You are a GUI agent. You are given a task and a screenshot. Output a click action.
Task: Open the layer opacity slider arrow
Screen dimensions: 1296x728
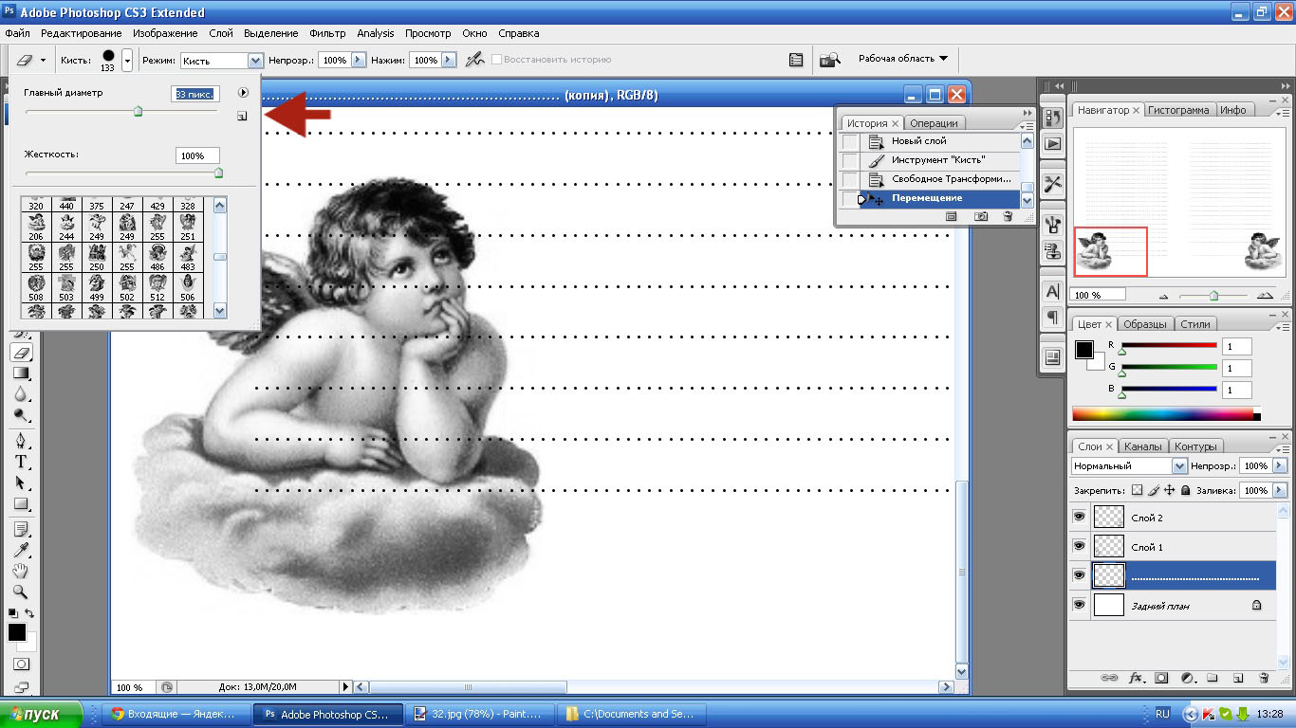point(1279,466)
